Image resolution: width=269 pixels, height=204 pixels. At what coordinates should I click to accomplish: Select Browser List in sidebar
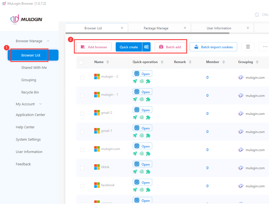(33, 55)
